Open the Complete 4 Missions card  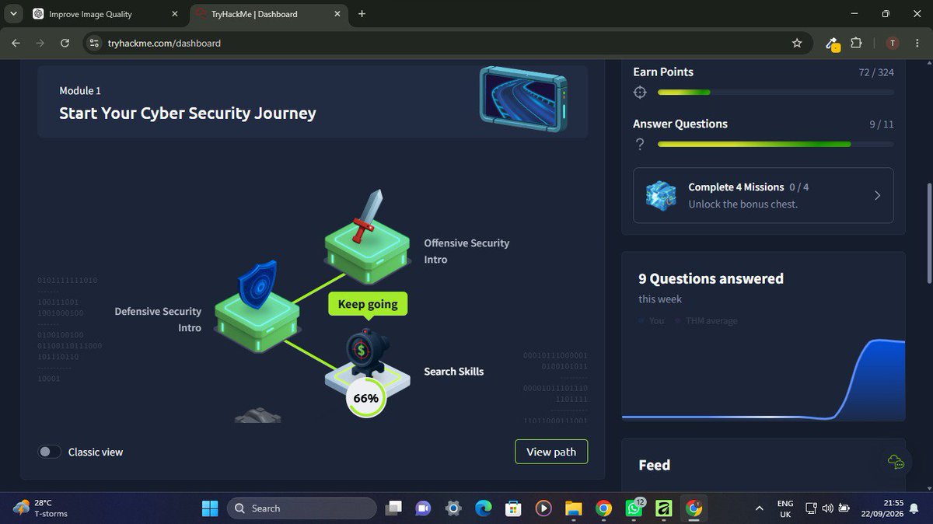[764, 195]
